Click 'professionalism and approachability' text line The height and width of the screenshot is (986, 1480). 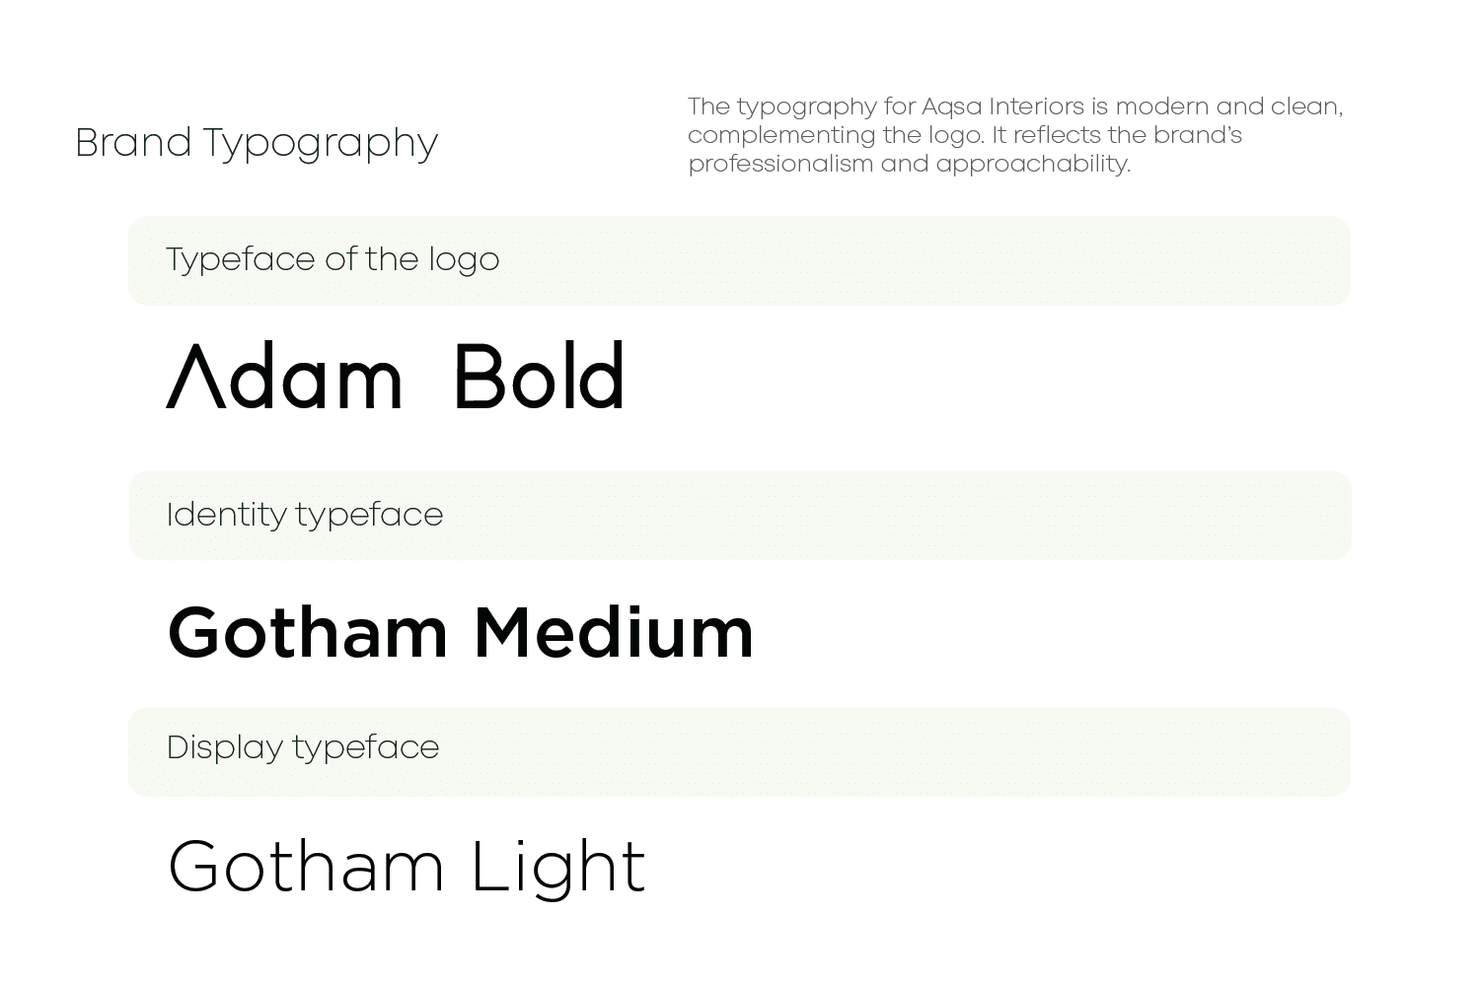(909, 164)
